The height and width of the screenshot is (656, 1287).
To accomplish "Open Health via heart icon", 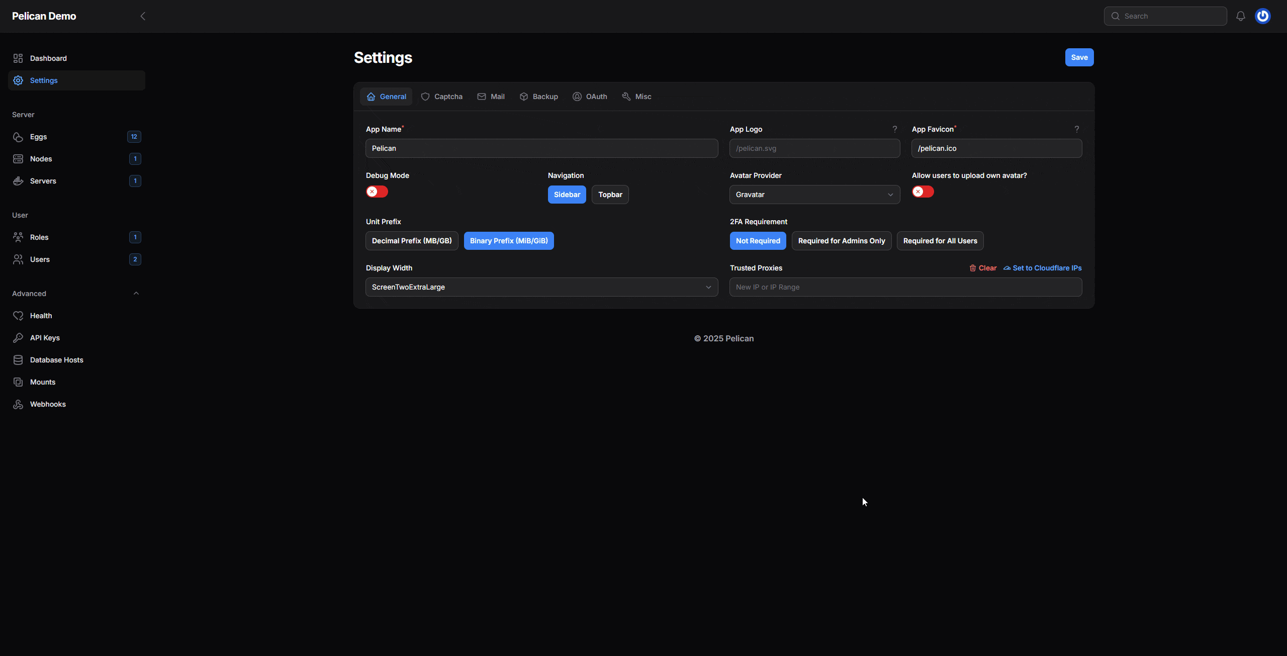I will pyautogui.click(x=18, y=316).
